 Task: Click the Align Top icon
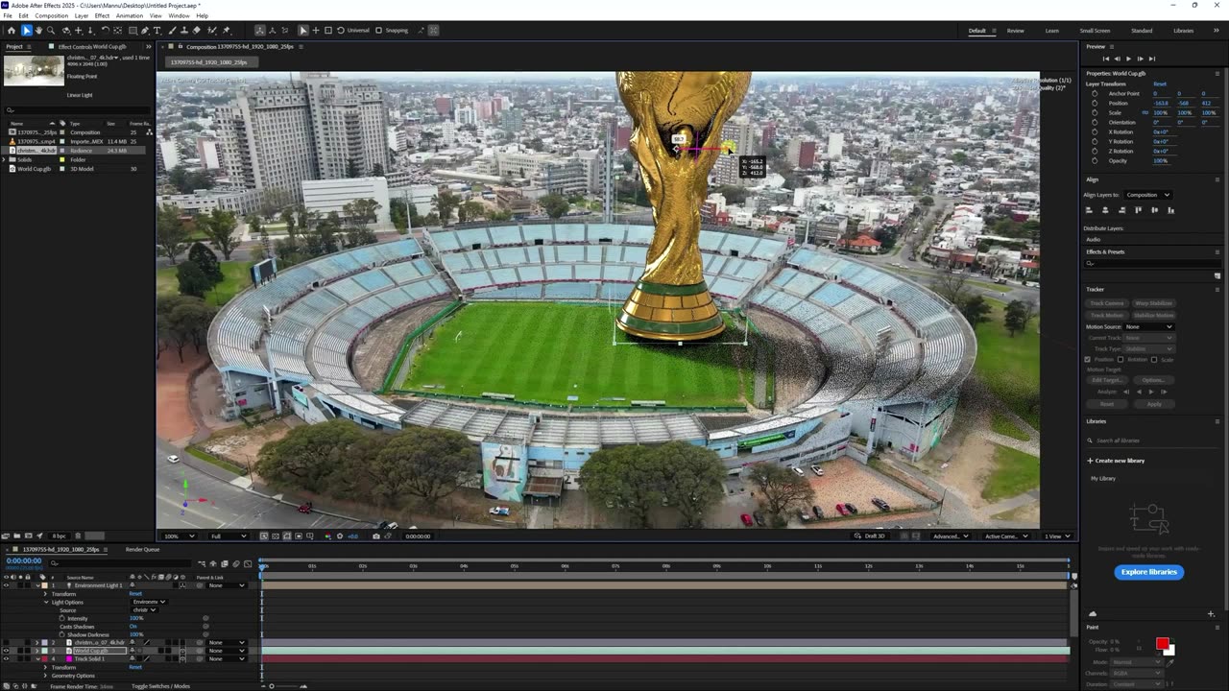coord(1138,210)
